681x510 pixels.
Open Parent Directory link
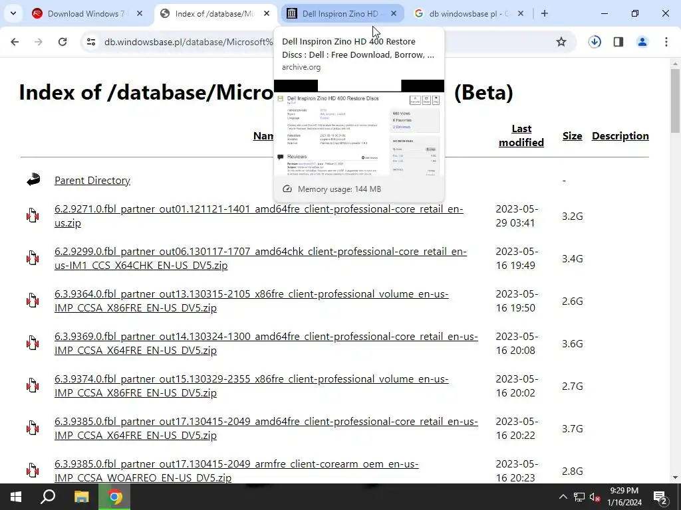click(x=92, y=181)
